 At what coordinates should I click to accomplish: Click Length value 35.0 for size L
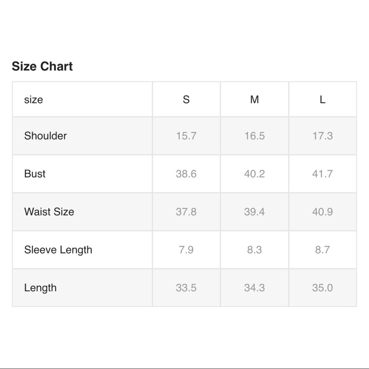pyautogui.click(x=323, y=288)
